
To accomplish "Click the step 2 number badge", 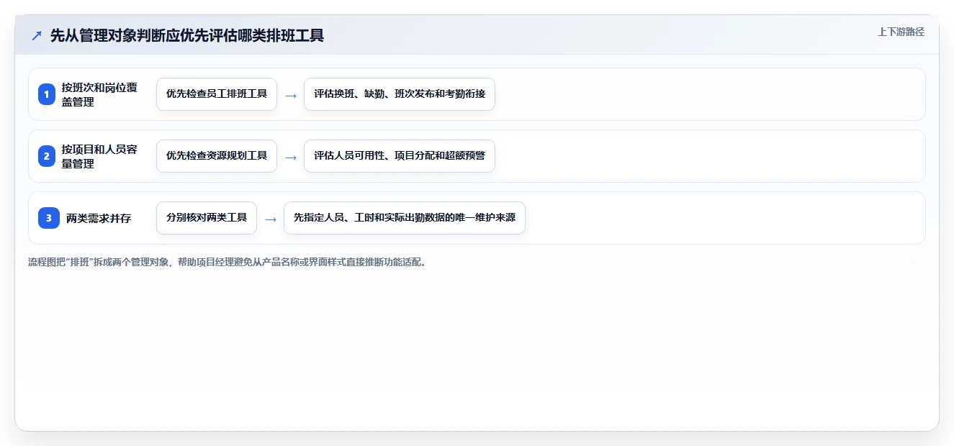I will click(47, 156).
